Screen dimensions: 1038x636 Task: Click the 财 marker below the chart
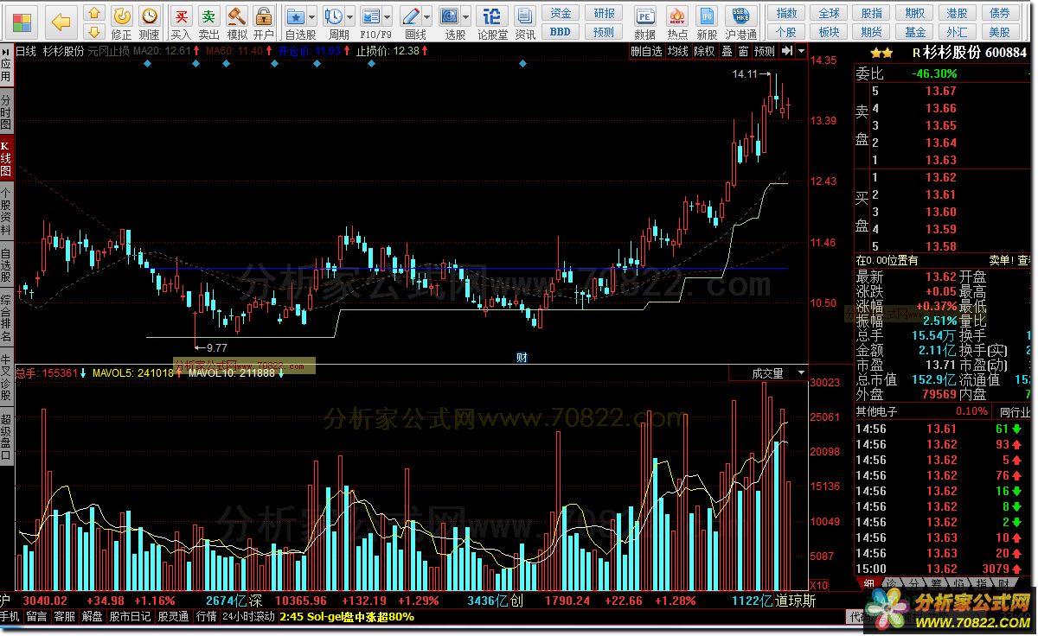tap(522, 357)
